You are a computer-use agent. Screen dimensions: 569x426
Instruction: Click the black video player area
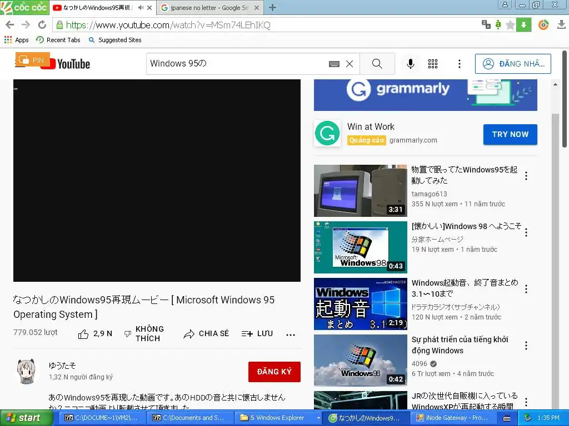(x=157, y=180)
